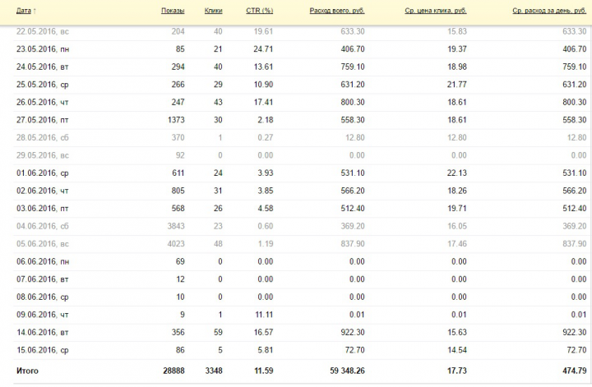Viewport: 592px width, 387px height.
Task: Sort by Ср. расход за день header
Action: pos(549,11)
